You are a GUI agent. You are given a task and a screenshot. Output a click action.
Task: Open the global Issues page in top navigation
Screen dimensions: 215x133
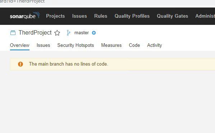(79, 16)
